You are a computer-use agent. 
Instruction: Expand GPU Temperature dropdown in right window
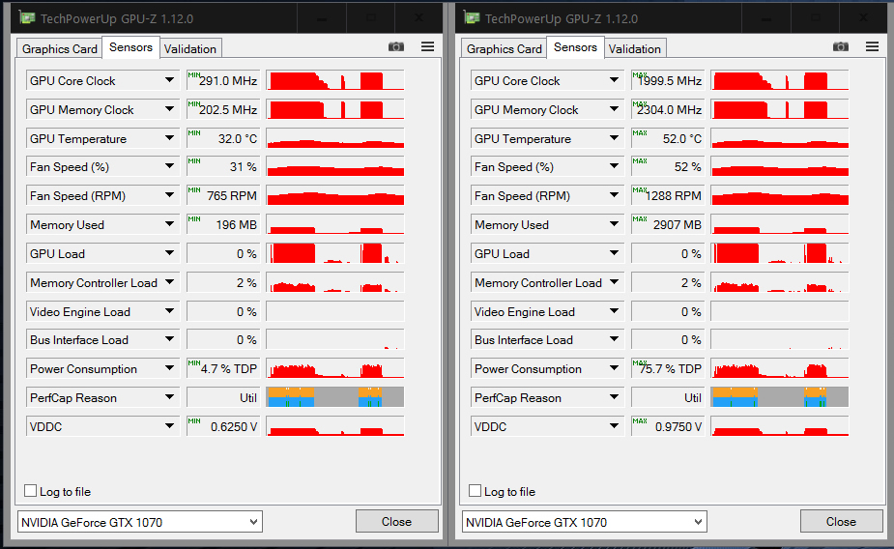coord(614,138)
